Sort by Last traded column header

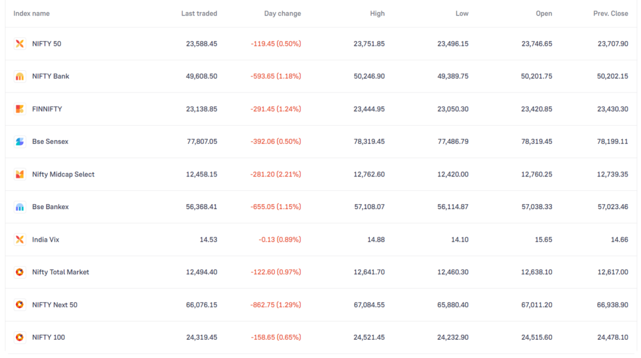199,14
